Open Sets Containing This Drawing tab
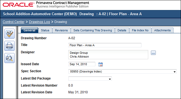181x99 pixels. (x=93, y=30)
